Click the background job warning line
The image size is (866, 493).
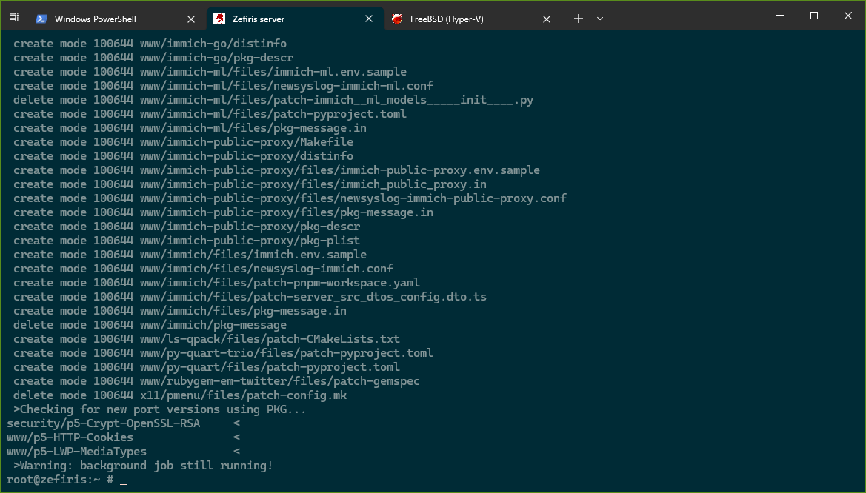point(143,466)
